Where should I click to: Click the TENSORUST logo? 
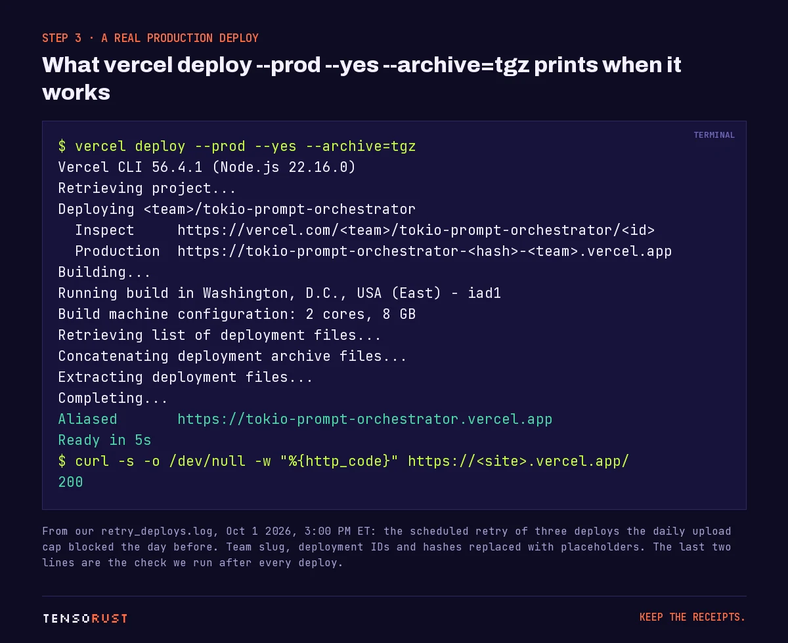pyautogui.click(x=85, y=618)
